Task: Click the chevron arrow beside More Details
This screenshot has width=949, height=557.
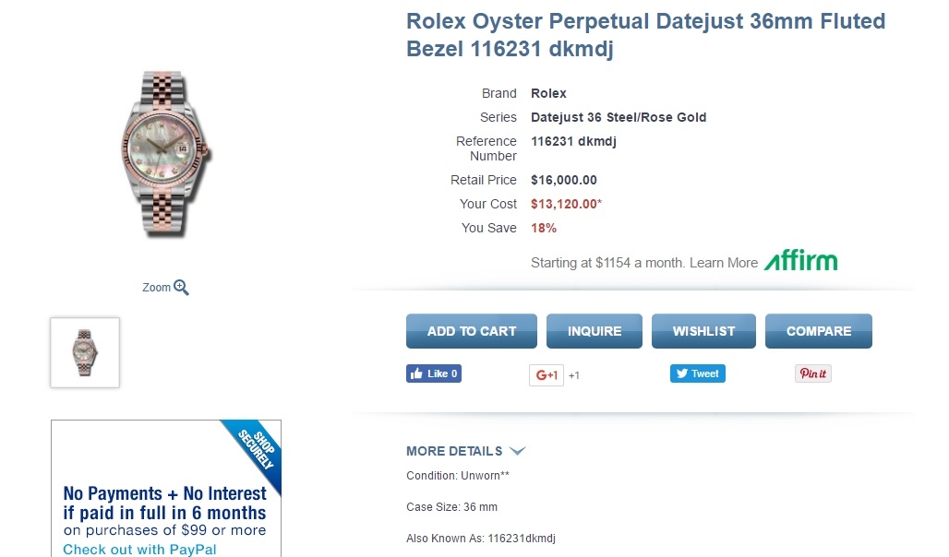Action: (517, 451)
